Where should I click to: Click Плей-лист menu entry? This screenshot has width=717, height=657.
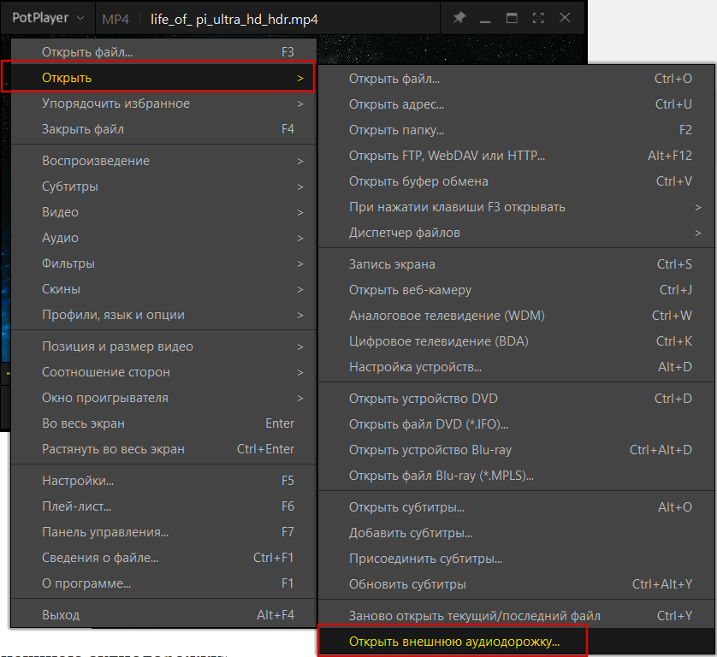[x=77, y=506]
